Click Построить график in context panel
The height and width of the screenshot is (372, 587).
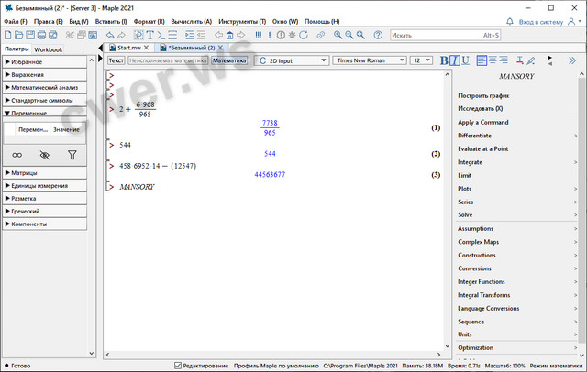click(484, 95)
